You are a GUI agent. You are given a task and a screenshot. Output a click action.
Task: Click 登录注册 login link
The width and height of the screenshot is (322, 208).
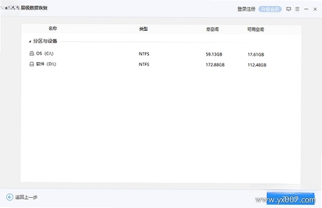pos(246,9)
